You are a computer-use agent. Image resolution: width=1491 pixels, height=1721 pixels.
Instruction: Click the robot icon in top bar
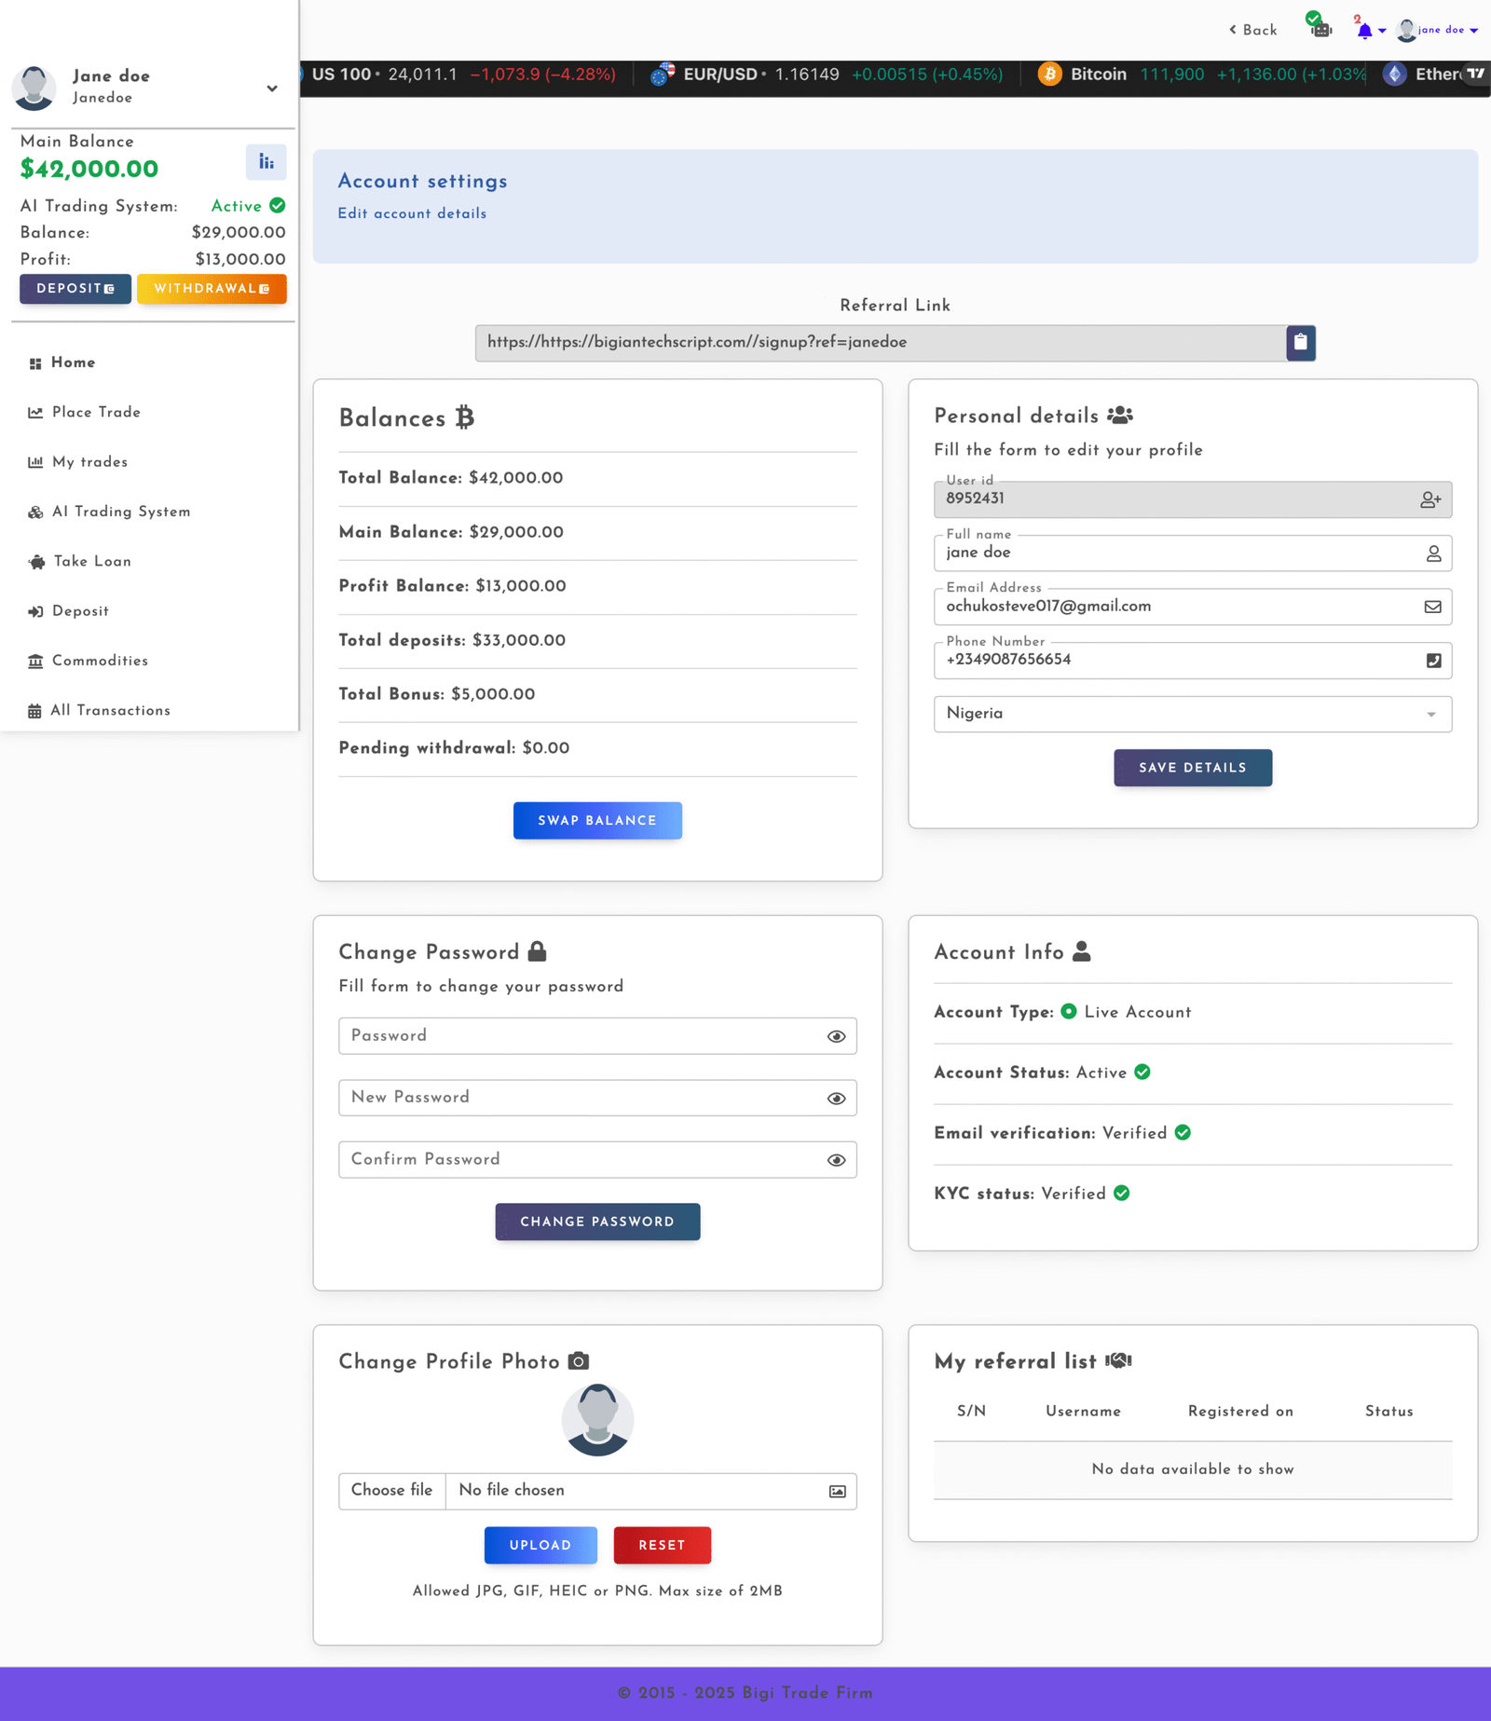(1320, 29)
